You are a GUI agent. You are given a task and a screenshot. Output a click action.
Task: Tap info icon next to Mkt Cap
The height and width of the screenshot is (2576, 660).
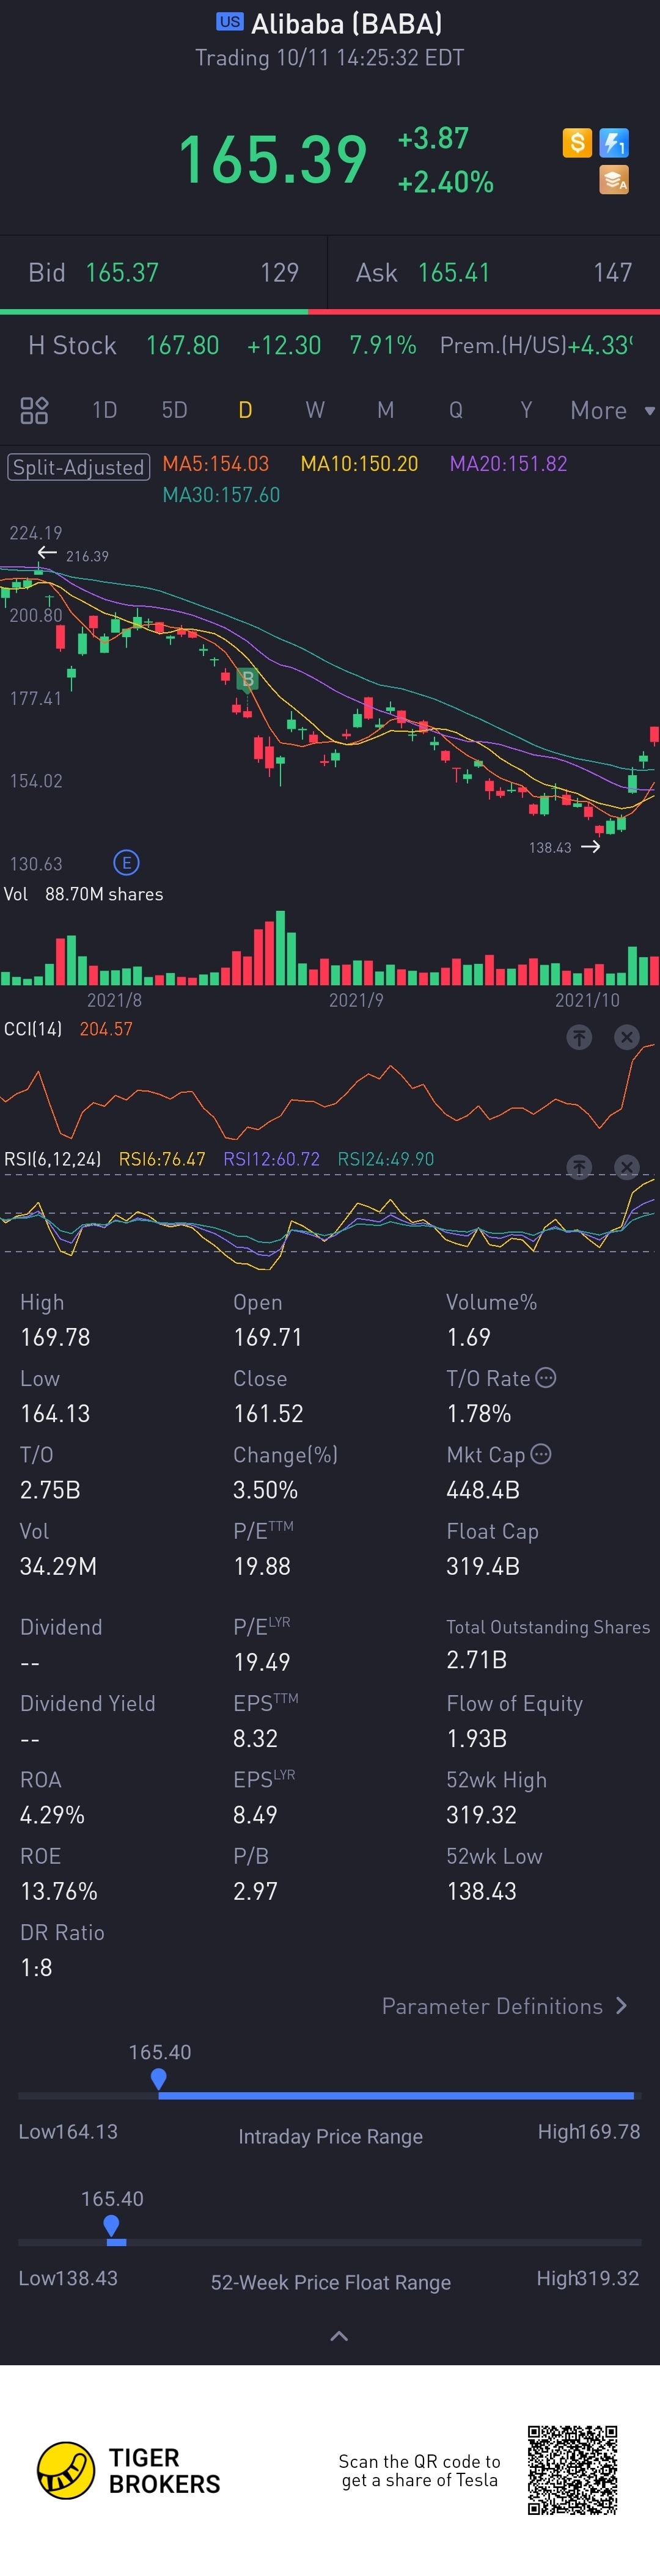coord(541,1454)
